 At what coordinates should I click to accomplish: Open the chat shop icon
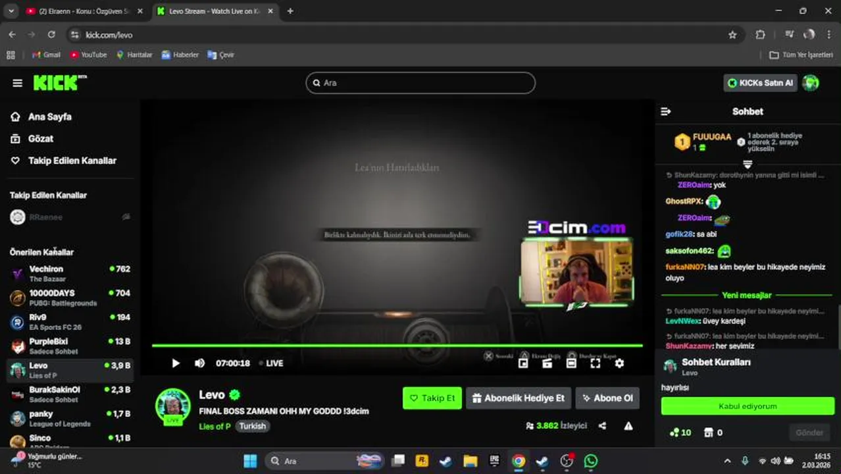[x=709, y=433]
